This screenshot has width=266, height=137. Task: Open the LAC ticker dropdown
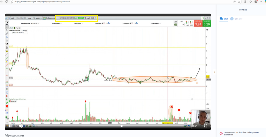[13, 18]
